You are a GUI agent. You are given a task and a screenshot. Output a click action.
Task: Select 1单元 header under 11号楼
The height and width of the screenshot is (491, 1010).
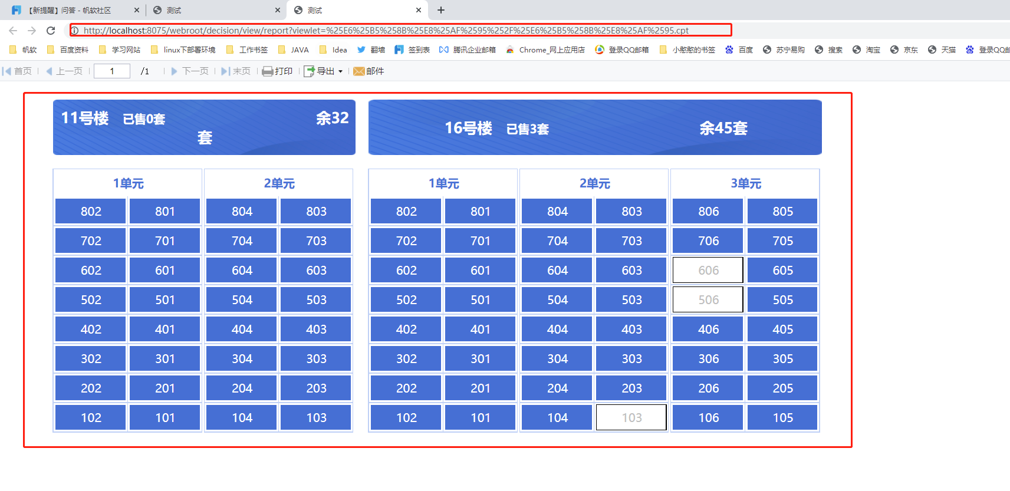129,183
